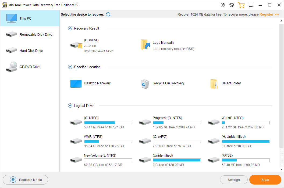Click '251.22 GB free of 267.00 GB' text
Image resolution: width=284 pixels, height=188 pixels.
pos(243,127)
